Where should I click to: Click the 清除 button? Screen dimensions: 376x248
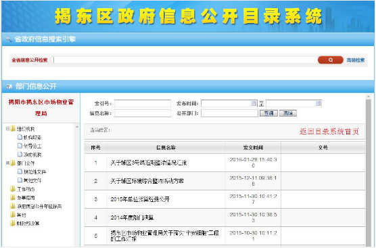(x=288, y=113)
